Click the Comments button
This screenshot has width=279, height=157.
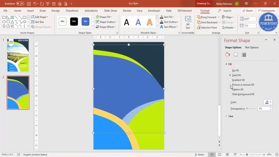(266, 10)
